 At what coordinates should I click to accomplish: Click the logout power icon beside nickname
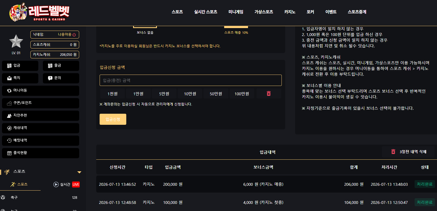(74, 35)
